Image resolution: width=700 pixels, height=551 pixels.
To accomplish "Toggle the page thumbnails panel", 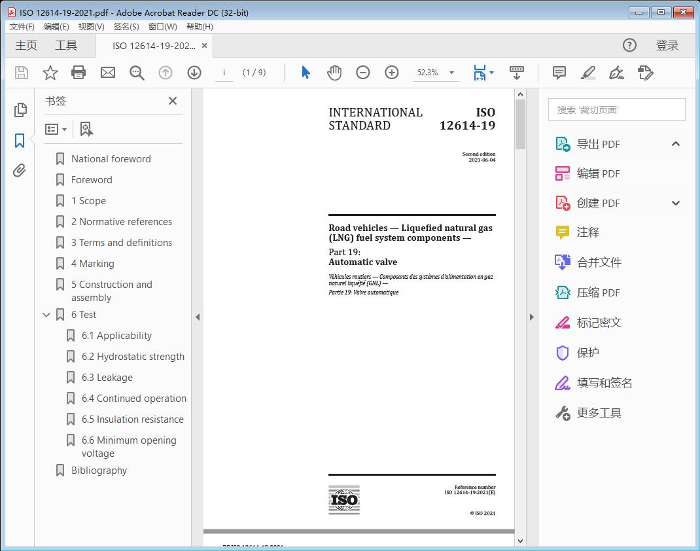I will pos(20,109).
